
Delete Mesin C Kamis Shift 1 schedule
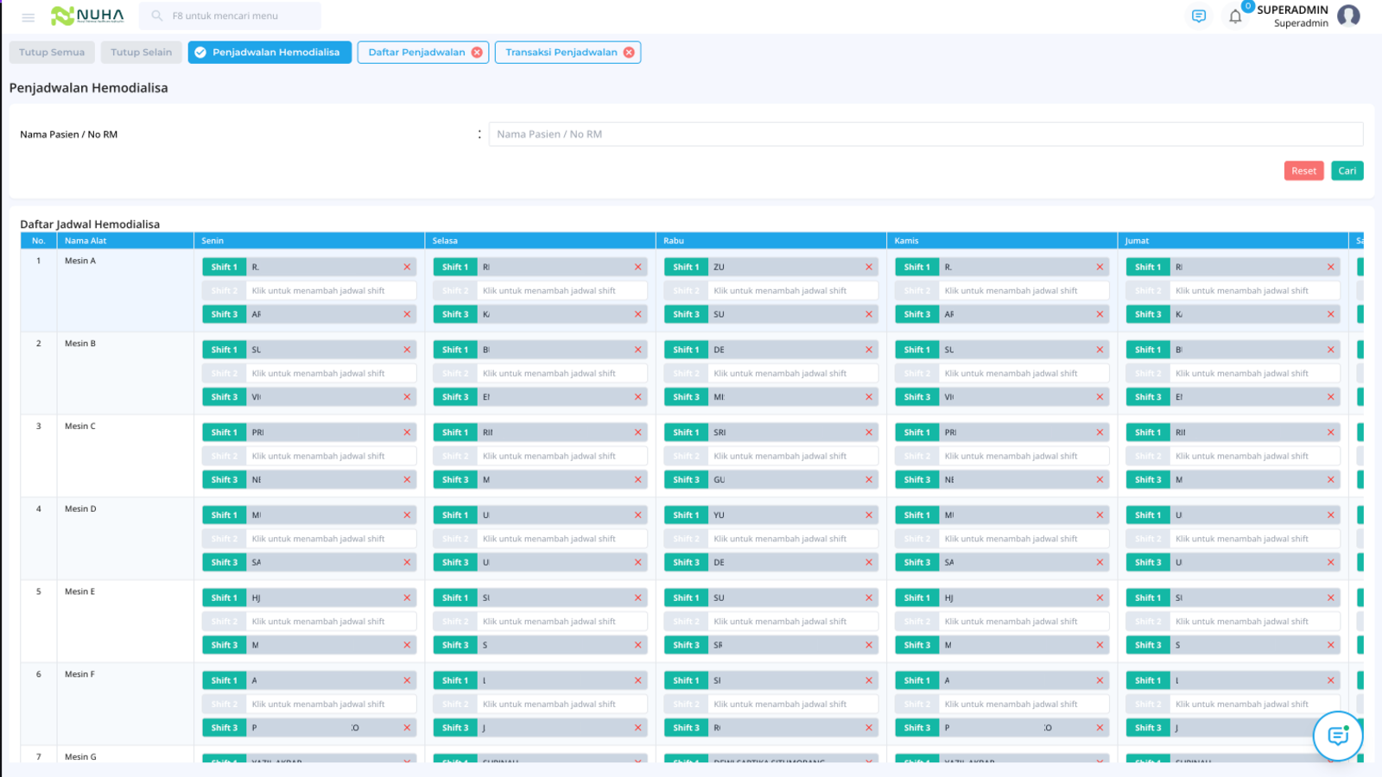point(1100,433)
